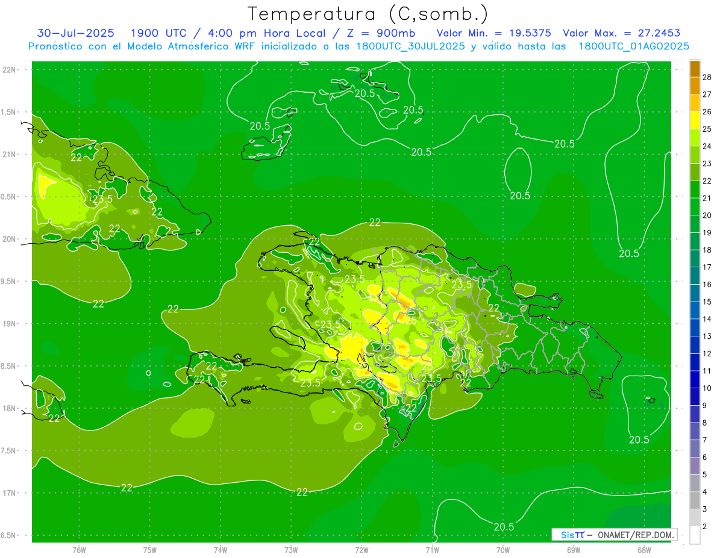This screenshot has height=558, width=723.
Task: Click the "20" legend scale value
Action: [707, 215]
